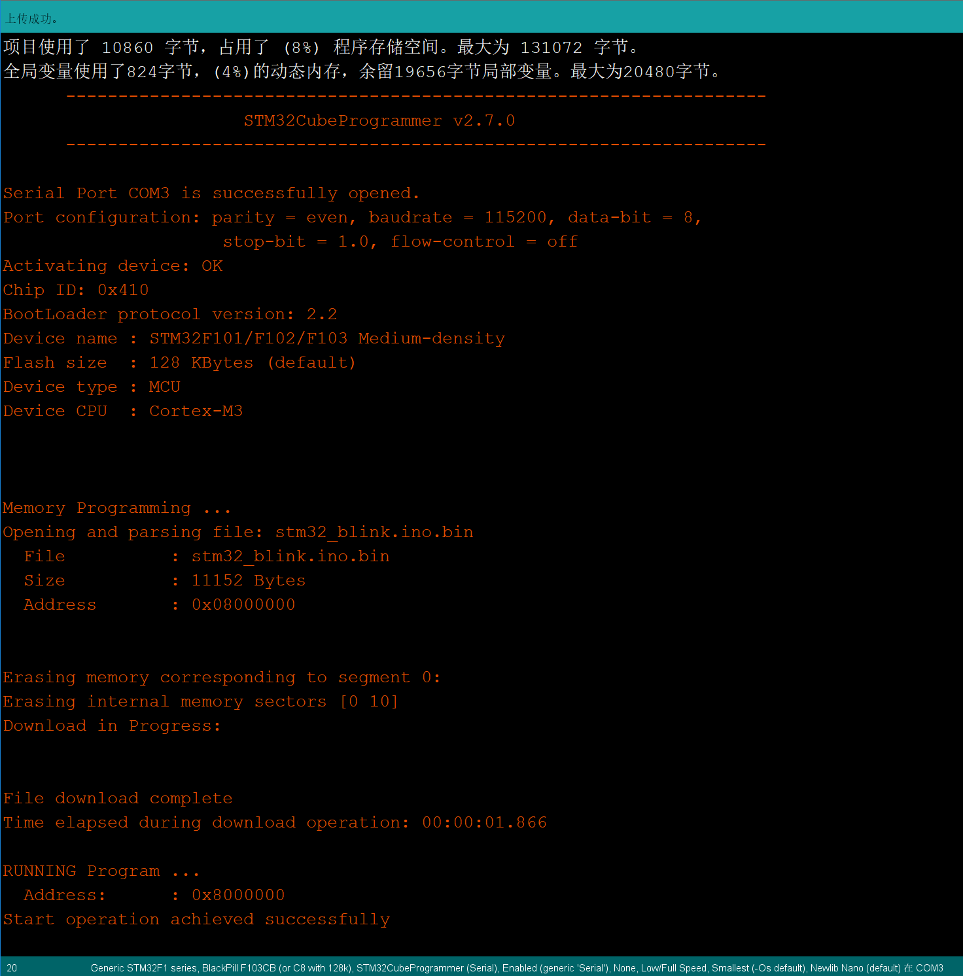Click the 'STM32CubeProgrammer v2.7.0' header text

379,120
